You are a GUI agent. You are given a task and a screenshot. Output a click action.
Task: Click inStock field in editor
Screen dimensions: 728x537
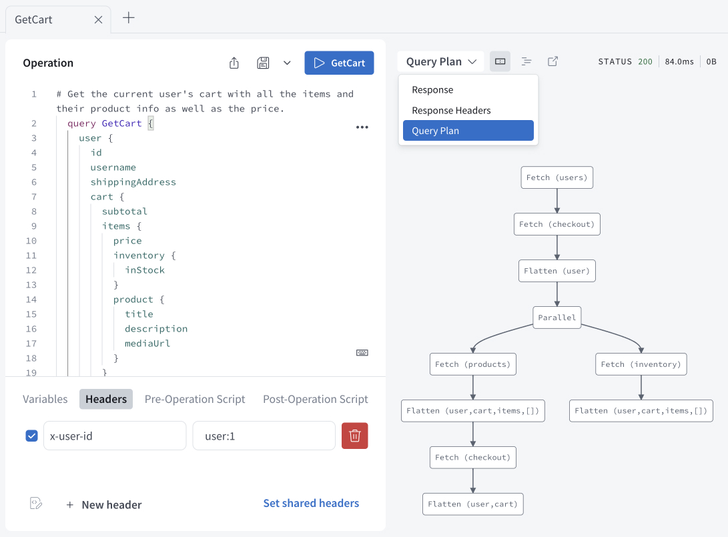pos(144,270)
